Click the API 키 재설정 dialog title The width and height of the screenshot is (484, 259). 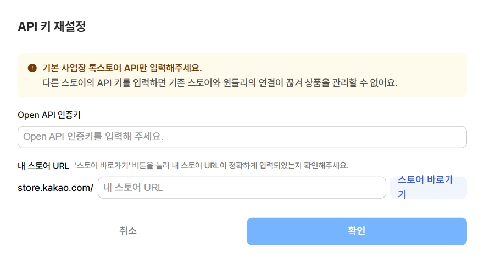(52, 26)
